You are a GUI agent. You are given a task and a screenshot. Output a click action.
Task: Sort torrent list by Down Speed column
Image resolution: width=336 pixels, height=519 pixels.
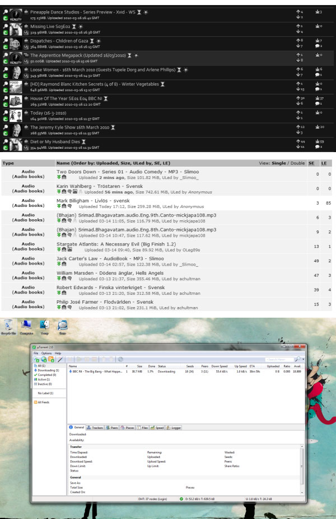219,366
